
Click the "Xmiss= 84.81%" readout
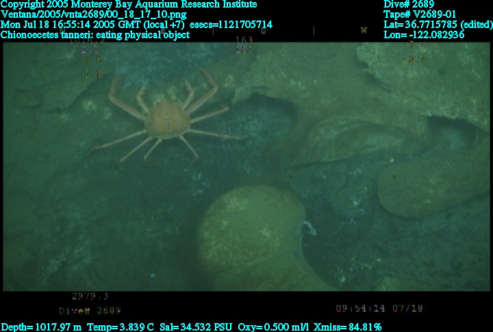point(347,327)
